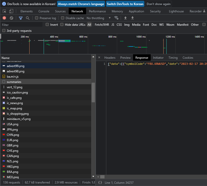Filter requests by Img type
The height and width of the screenshot is (186, 207).
pyautogui.click(x=127, y=25)
